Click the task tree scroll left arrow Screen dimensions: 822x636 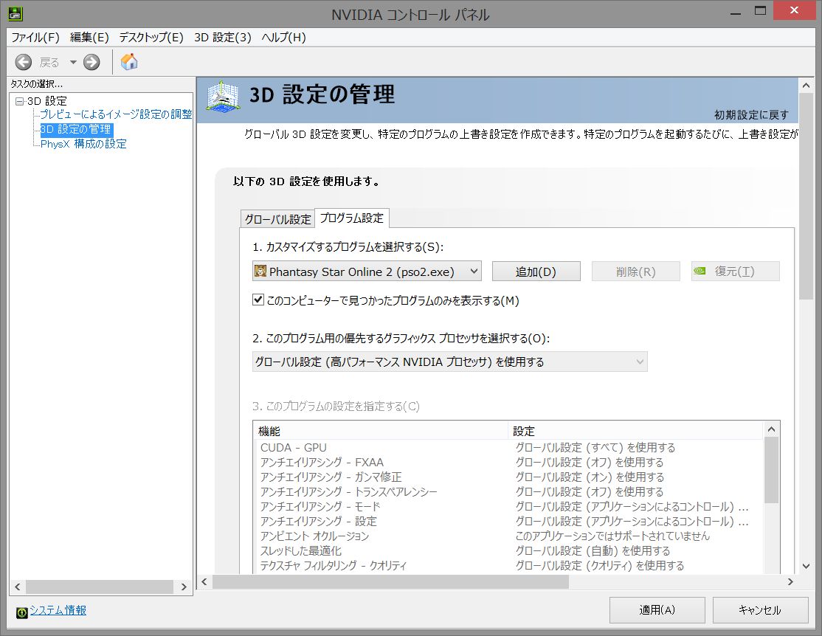18,587
